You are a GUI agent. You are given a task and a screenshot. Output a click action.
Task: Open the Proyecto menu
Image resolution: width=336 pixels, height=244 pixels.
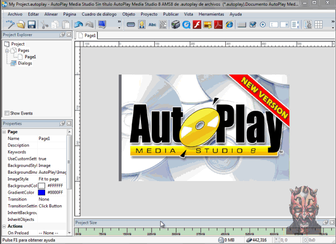pos(149,14)
